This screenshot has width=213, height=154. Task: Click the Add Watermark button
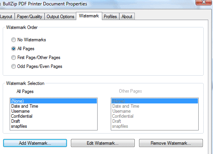click(35, 143)
